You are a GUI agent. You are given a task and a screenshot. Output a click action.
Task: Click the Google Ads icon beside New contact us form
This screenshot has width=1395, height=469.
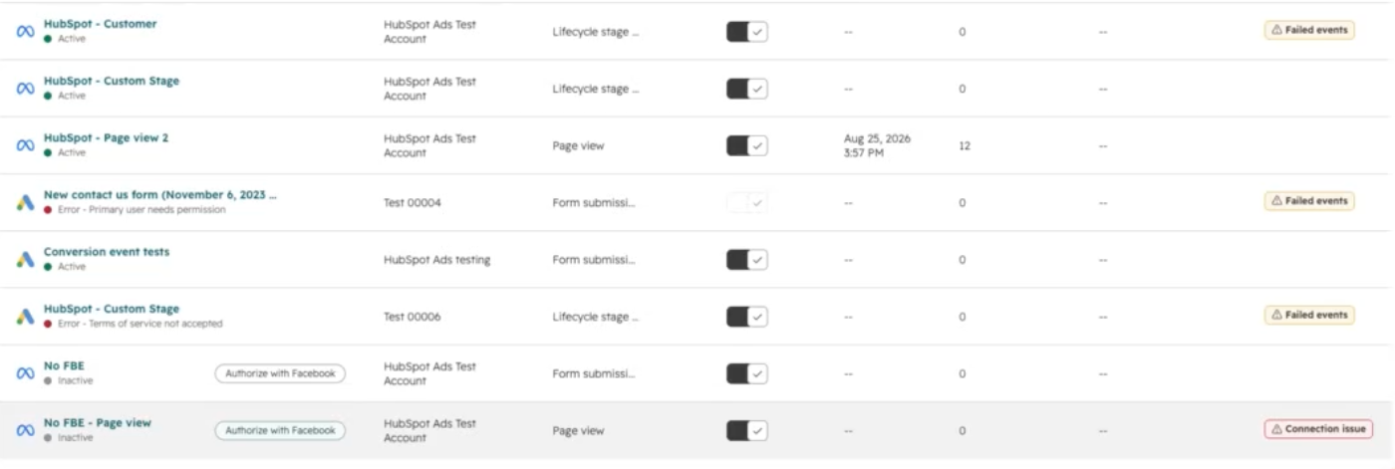[26, 202]
